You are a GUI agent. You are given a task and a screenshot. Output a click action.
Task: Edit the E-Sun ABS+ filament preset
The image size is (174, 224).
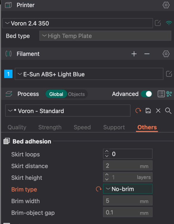pyautogui.click(x=169, y=74)
